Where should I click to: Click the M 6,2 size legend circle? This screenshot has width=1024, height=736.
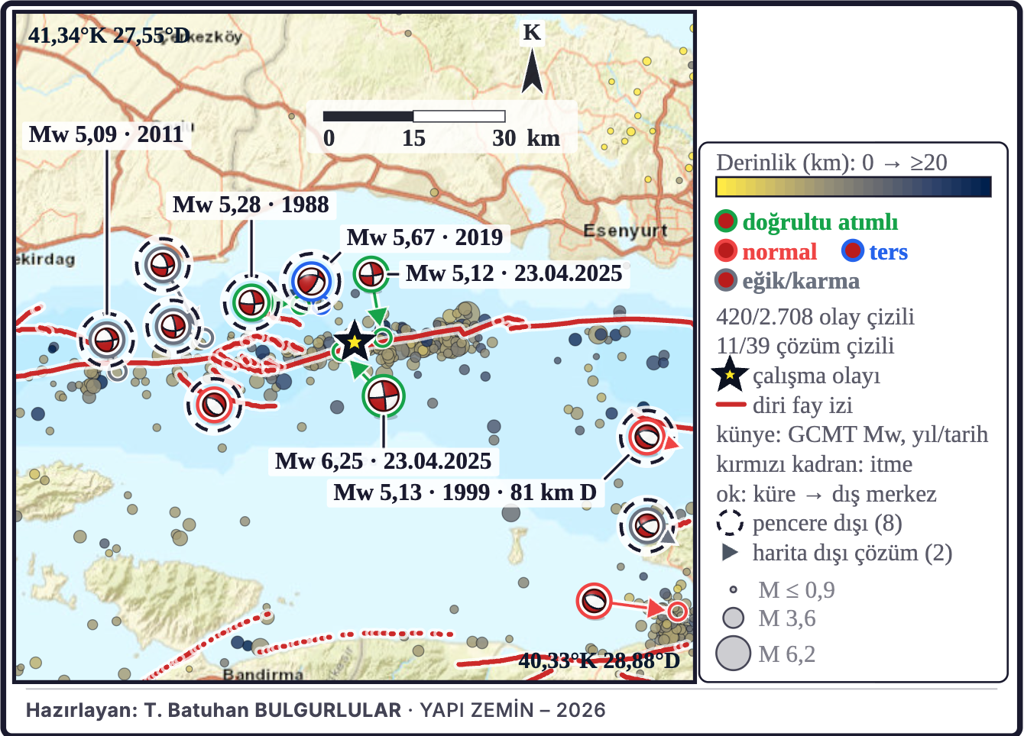click(x=733, y=654)
